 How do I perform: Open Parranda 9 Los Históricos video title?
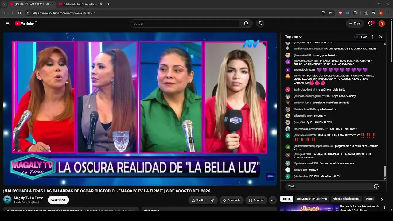pos(359,208)
